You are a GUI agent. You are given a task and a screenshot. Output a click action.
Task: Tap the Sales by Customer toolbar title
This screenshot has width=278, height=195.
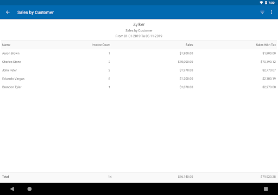(35, 12)
